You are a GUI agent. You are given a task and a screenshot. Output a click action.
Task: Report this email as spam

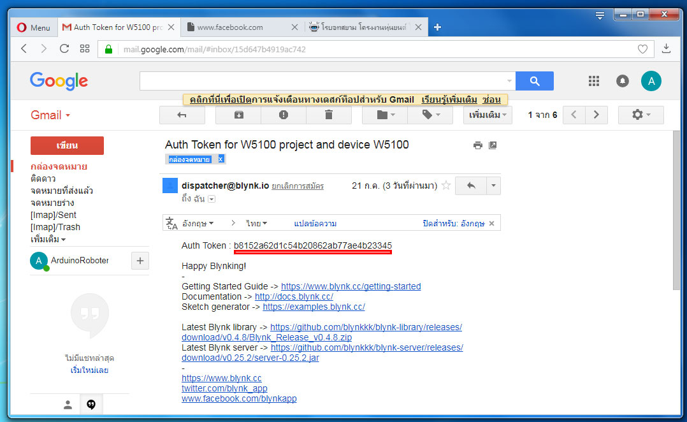click(x=284, y=115)
